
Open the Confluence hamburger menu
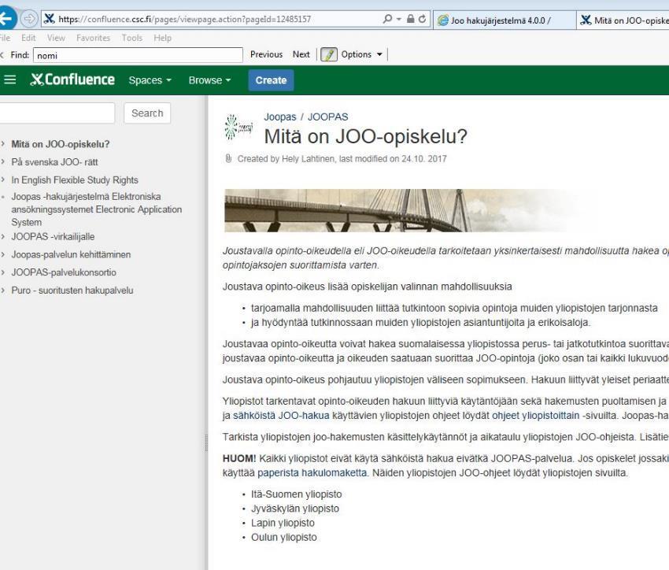click(9, 80)
